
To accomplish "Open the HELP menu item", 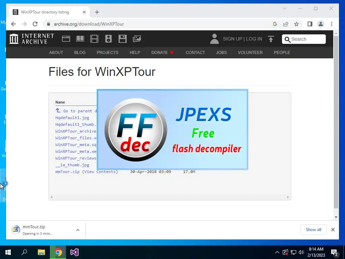I will (135, 52).
